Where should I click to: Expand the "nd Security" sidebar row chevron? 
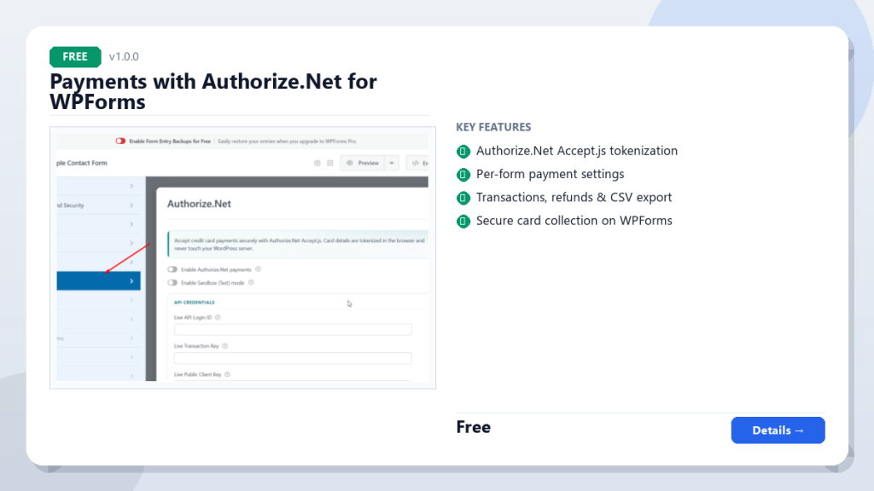coord(131,205)
